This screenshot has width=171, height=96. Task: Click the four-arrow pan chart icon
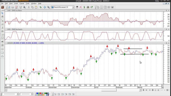[x=153, y=90]
